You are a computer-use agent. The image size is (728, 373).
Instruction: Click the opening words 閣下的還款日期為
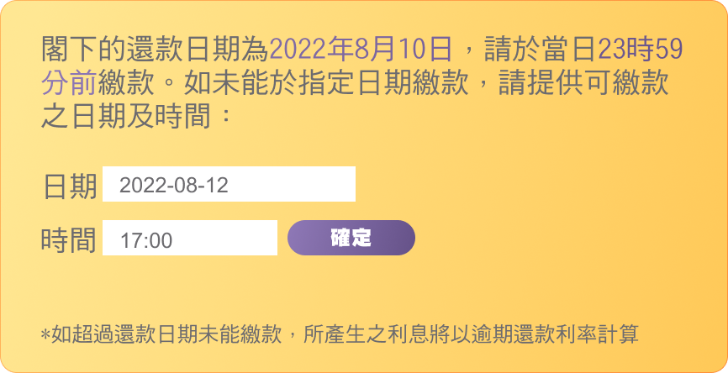pyautogui.click(x=154, y=50)
